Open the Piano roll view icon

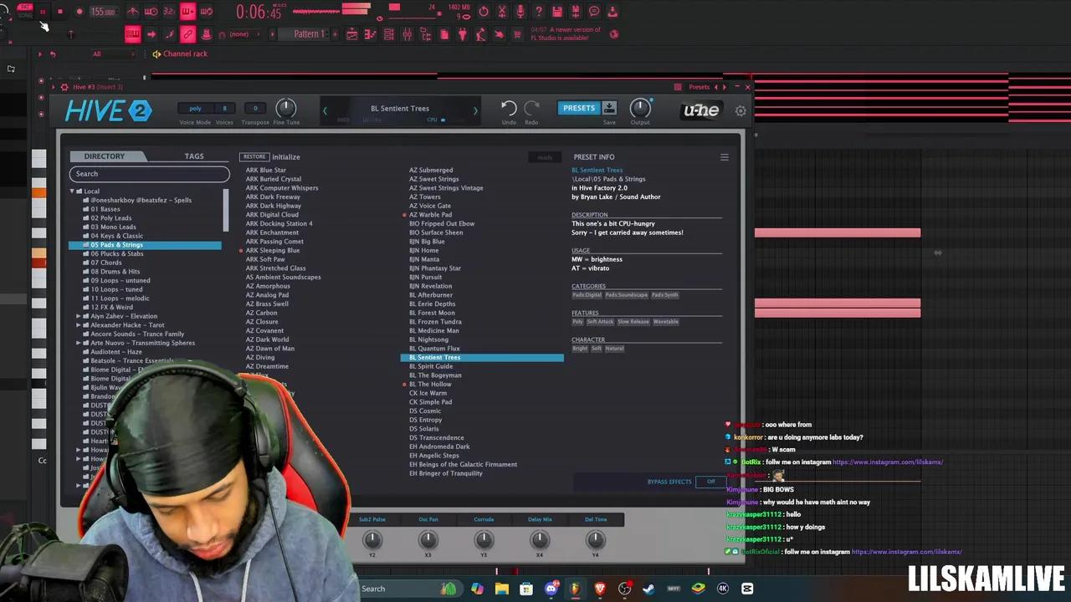point(371,34)
